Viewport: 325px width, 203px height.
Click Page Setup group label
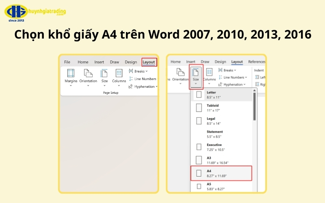(x=110, y=93)
